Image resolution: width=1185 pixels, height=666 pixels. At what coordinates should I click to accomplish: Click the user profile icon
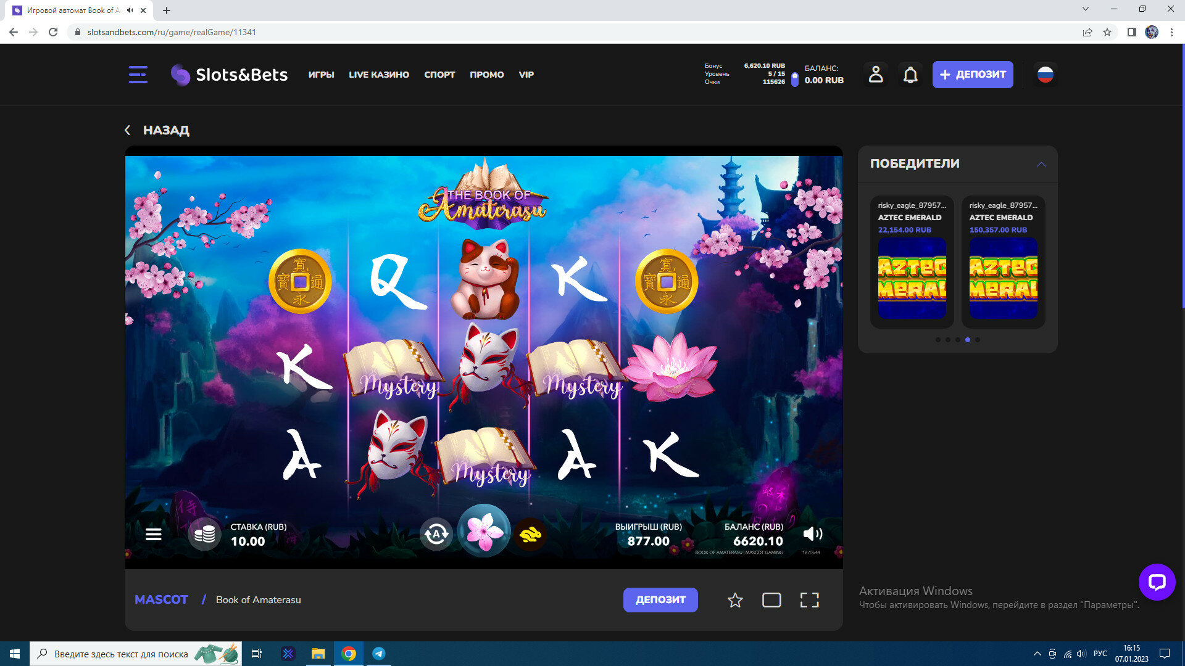(876, 75)
